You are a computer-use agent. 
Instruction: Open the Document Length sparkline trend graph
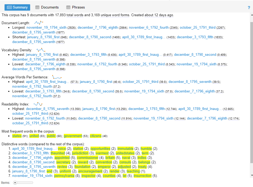click(x=38, y=23)
